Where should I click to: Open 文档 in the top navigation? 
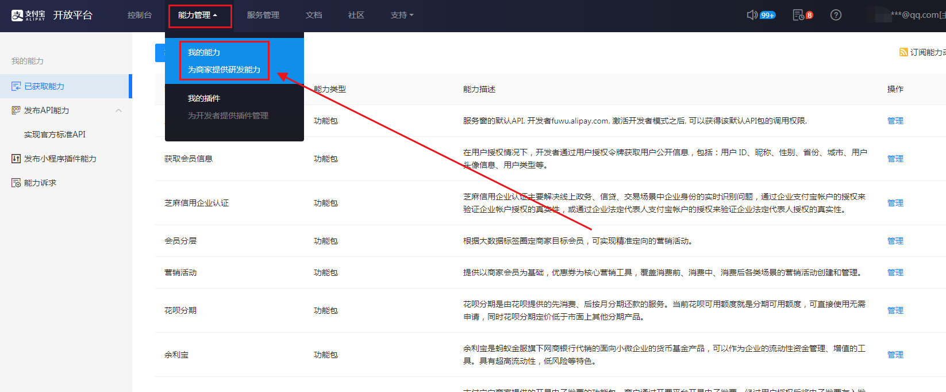click(314, 16)
